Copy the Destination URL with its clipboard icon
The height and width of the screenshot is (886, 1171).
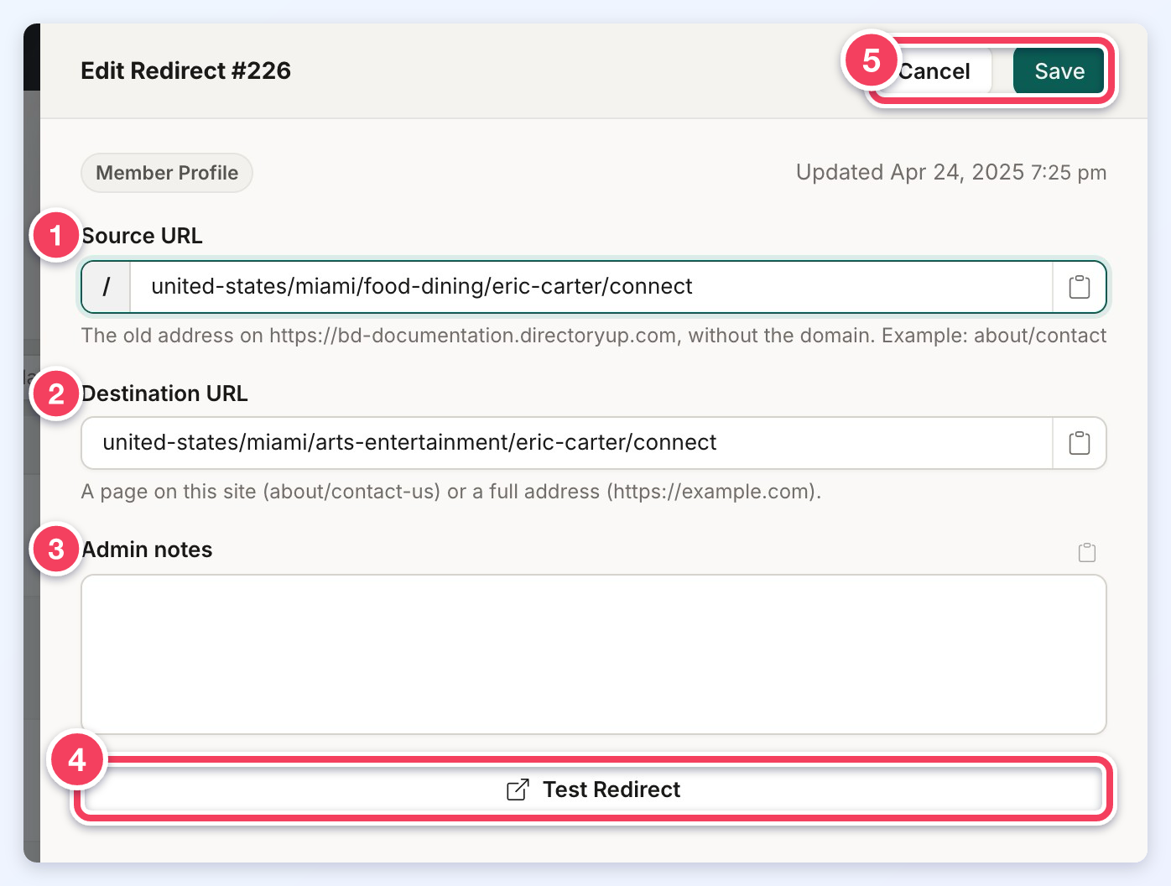pyautogui.click(x=1080, y=443)
